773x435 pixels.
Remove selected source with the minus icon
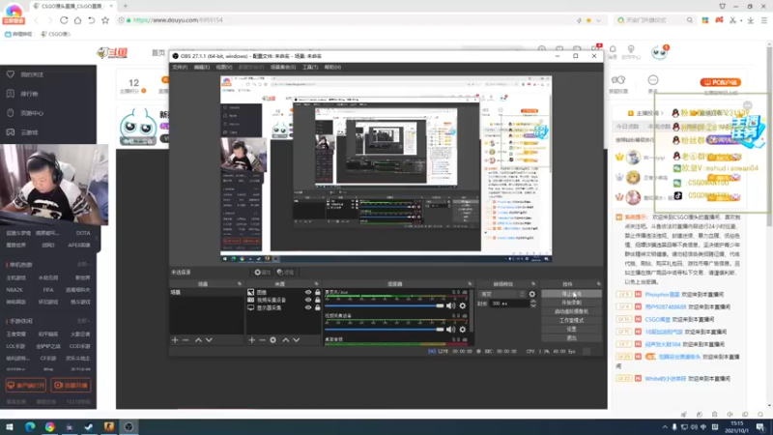tap(262, 340)
